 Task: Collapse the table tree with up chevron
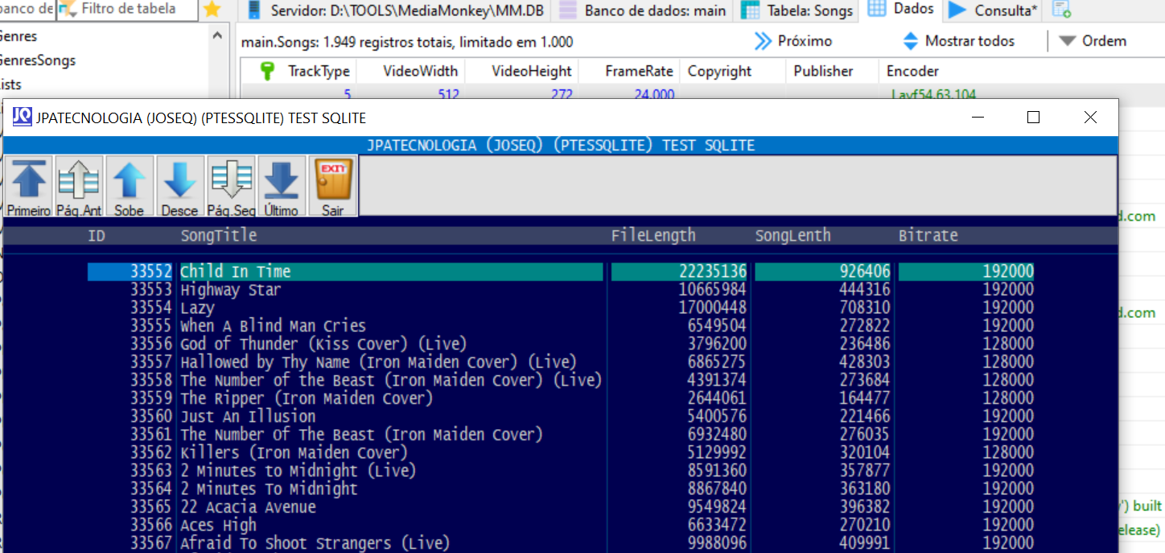pos(217,36)
